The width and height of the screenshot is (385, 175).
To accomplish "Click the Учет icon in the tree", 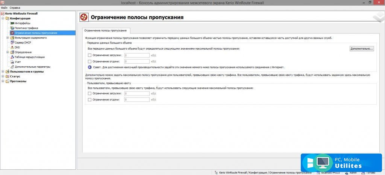I will tap(12, 62).
